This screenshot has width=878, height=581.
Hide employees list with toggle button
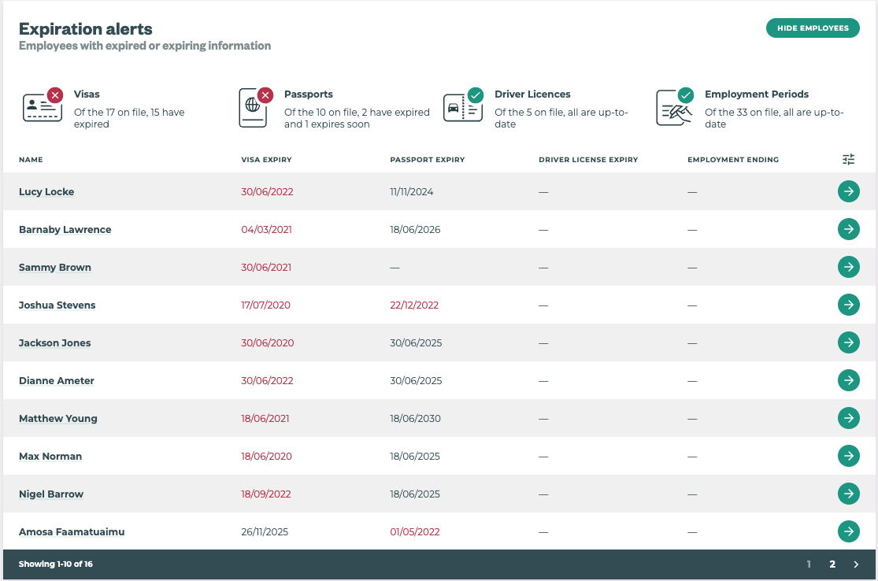pos(813,28)
